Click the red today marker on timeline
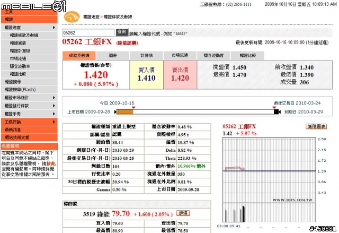The width and height of the screenshot is (339, 233). click(x=133, y=107)
